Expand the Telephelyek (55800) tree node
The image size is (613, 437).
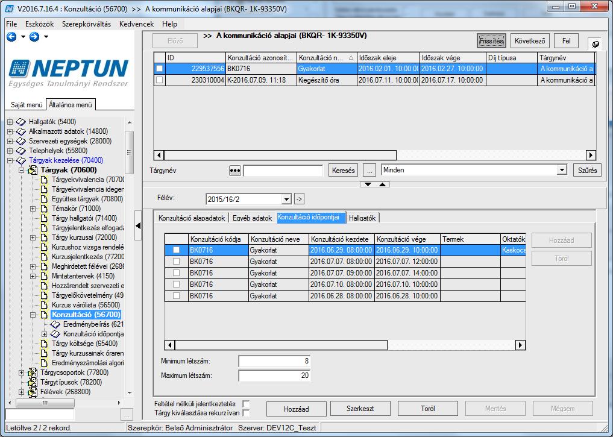(x=10, y=151)
